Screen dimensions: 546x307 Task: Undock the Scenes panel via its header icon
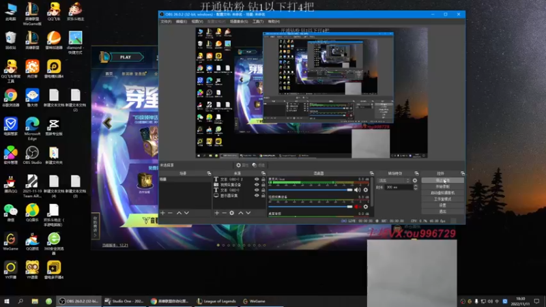[209, 173]
